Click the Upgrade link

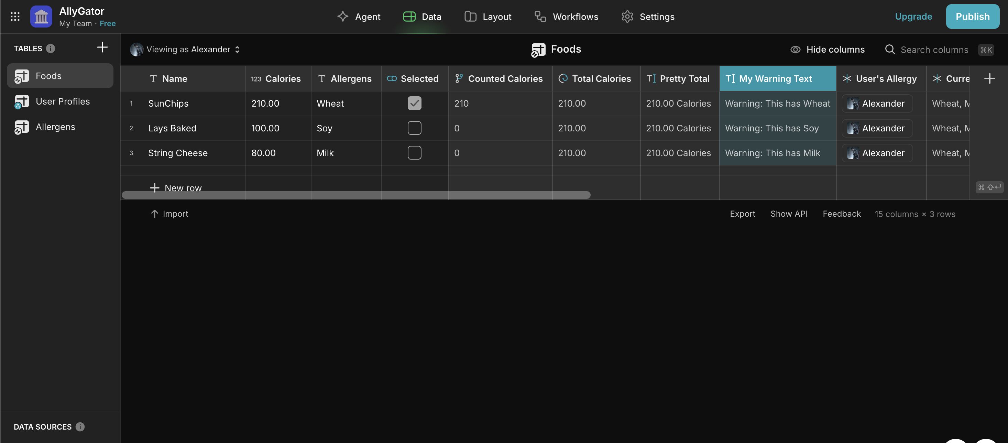(913, 17)
